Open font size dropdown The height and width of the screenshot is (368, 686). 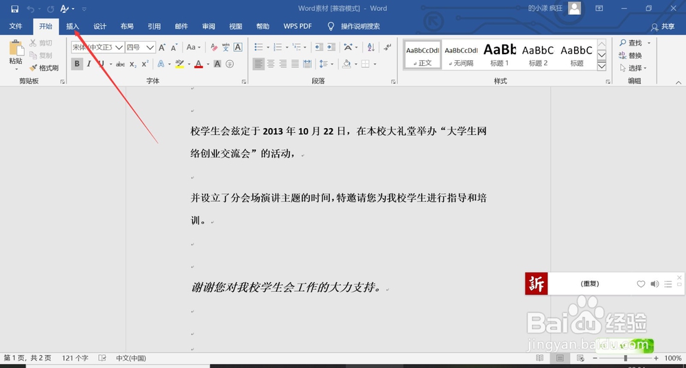tap(150, 47)
